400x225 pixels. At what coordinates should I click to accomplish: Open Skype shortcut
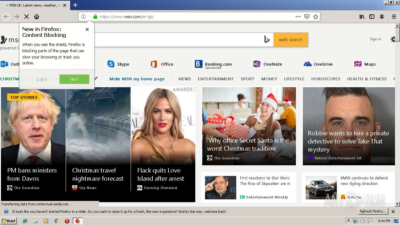point(118,64)
